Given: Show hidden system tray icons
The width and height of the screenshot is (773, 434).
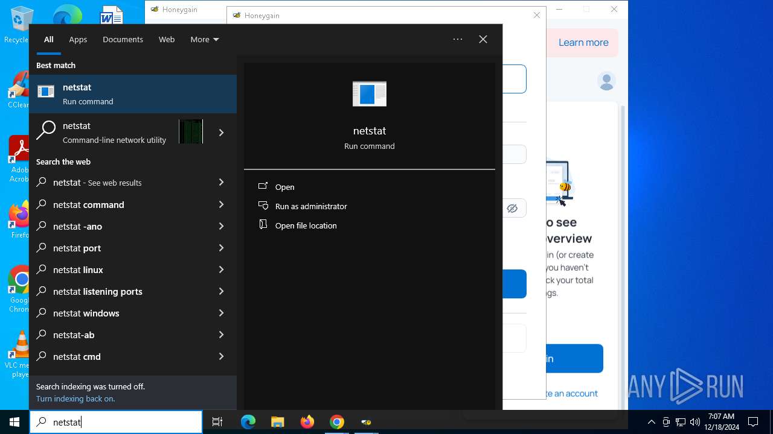Looking at the screenshot, I should tap(652, 422).
